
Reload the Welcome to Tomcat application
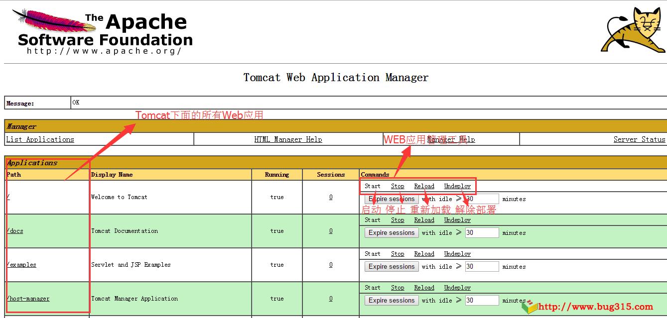[424, 186]
